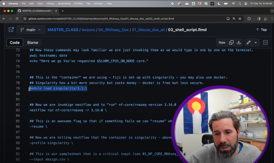The height and width of the screenshot is (163, 274).
Task: Click line number 79
Action: click(18, 88)
